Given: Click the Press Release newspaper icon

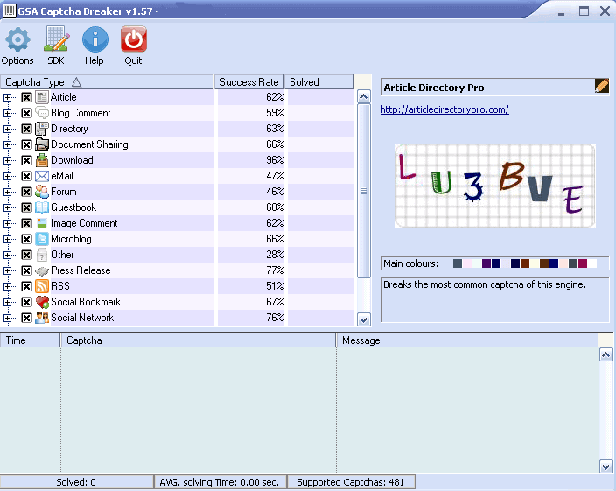Looking at the screenshot, I should click(x=42, y=270).
